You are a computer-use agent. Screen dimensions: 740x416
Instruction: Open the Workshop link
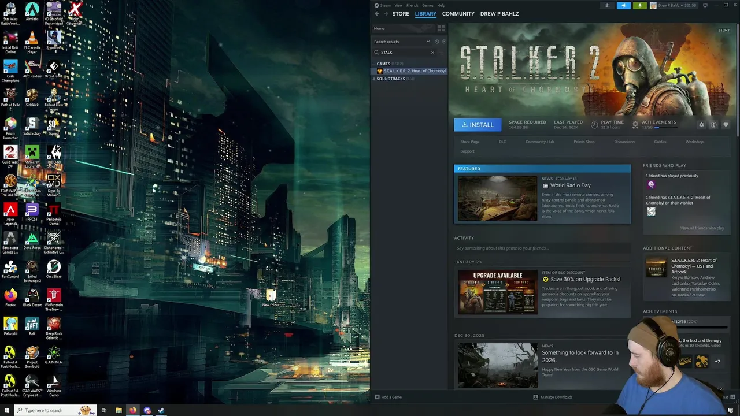pos(694,142)
